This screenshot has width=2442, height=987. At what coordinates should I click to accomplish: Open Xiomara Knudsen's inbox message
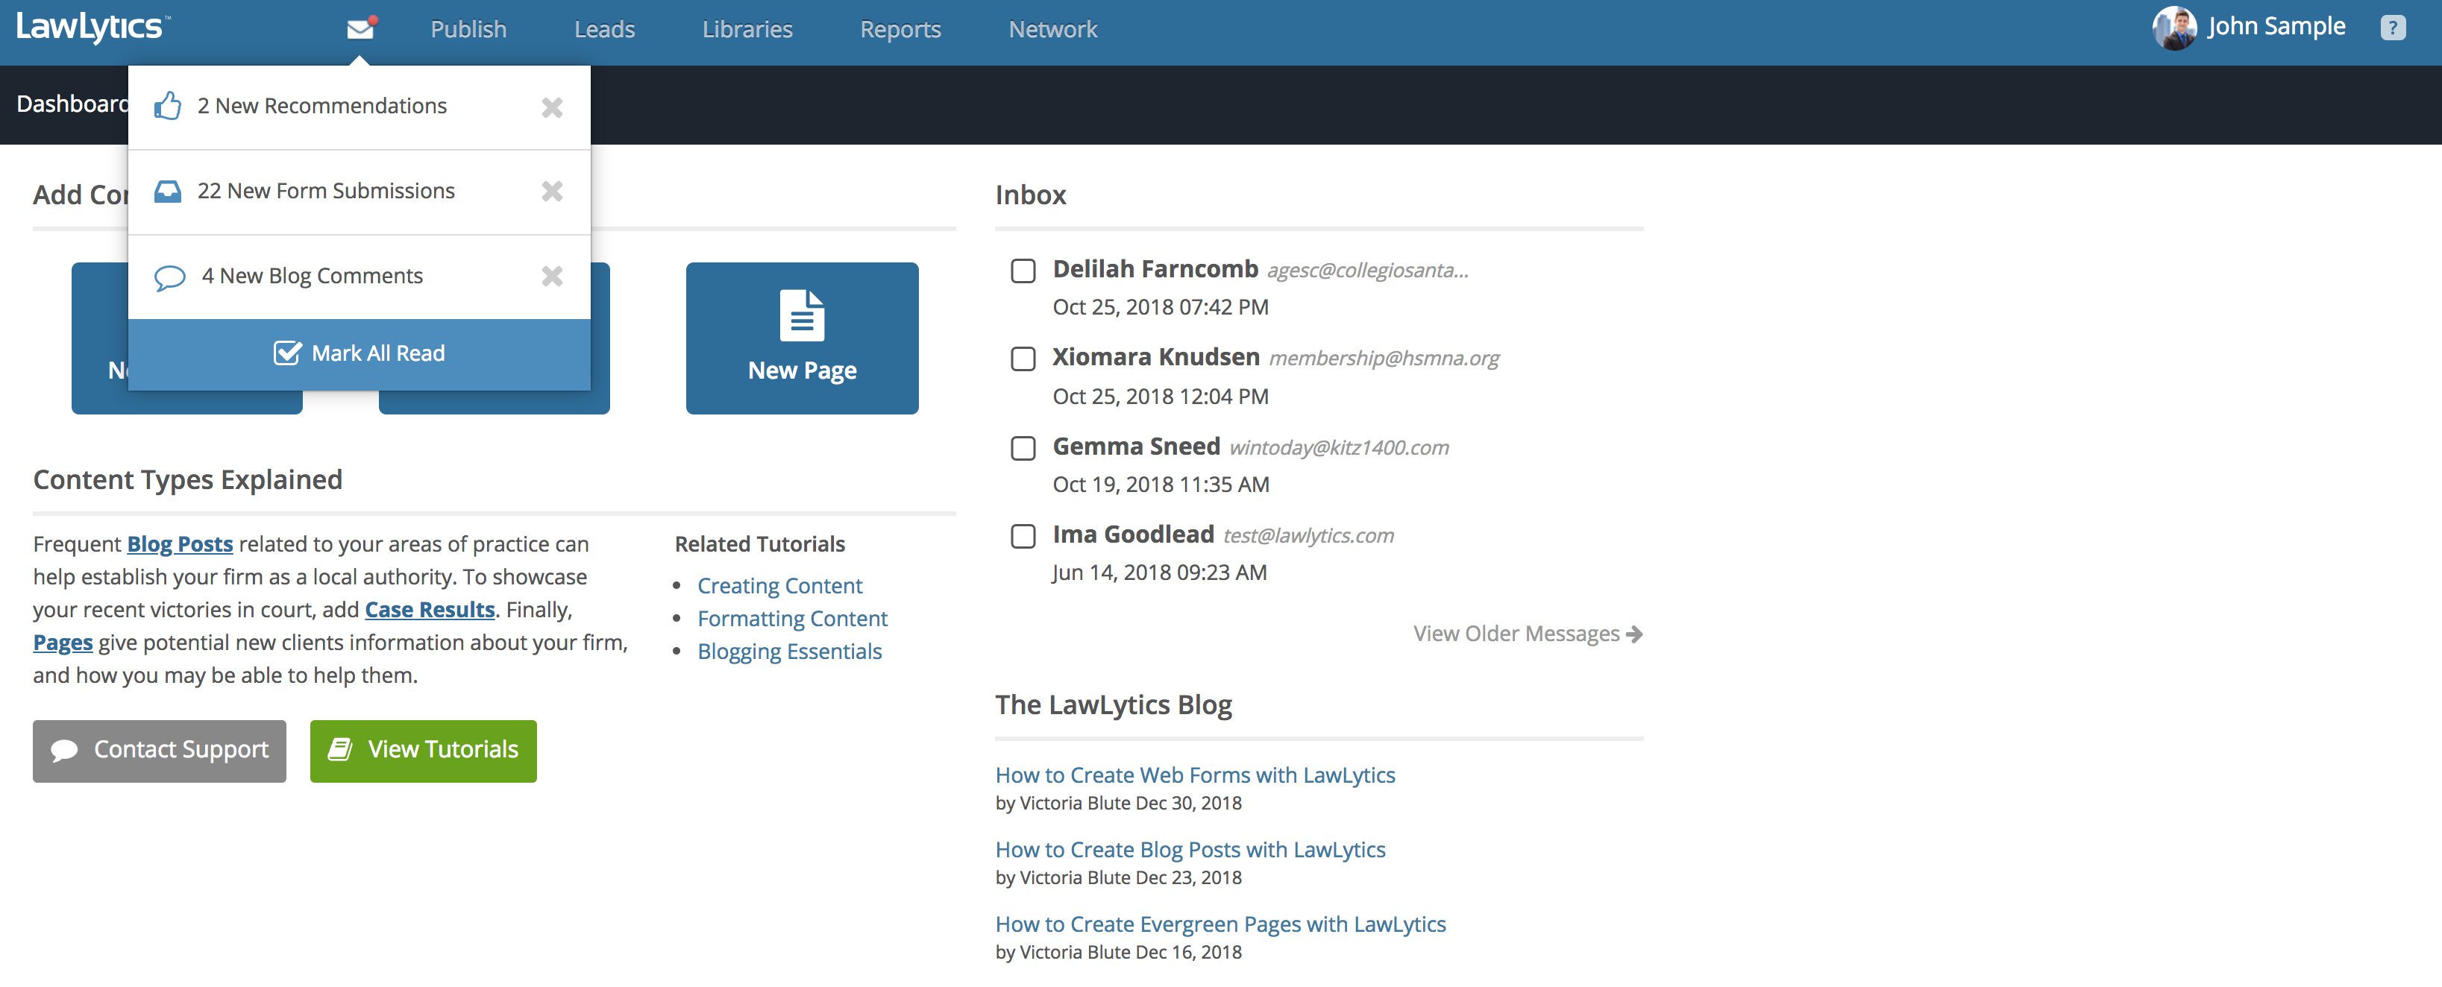(1155, 358)
